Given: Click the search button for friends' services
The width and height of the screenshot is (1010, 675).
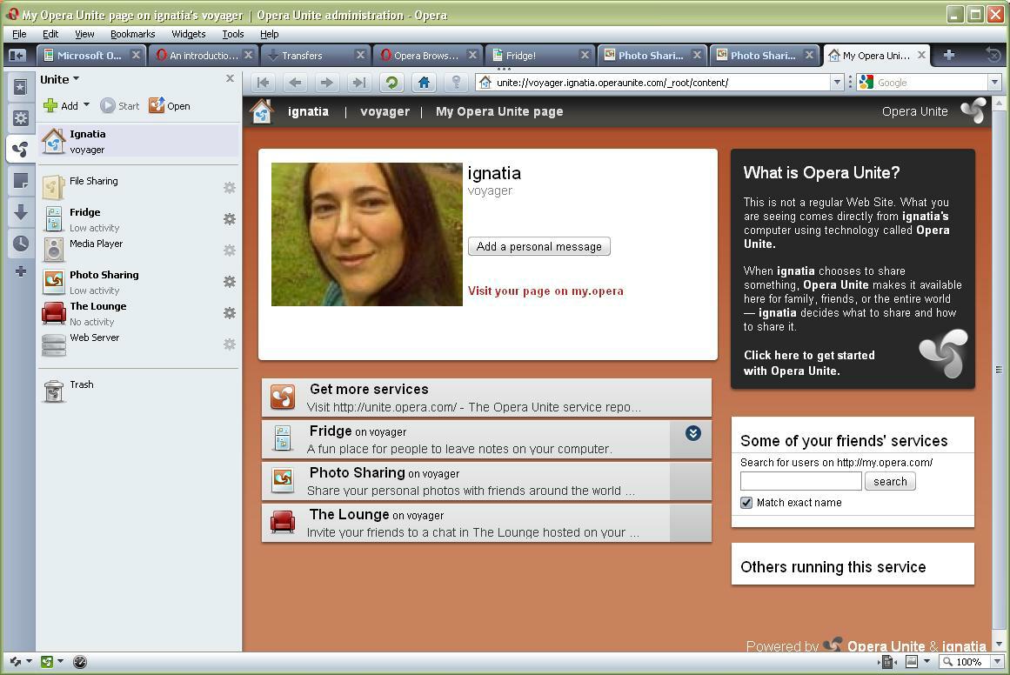Looking at the screenshot, I should click(890, 481).
